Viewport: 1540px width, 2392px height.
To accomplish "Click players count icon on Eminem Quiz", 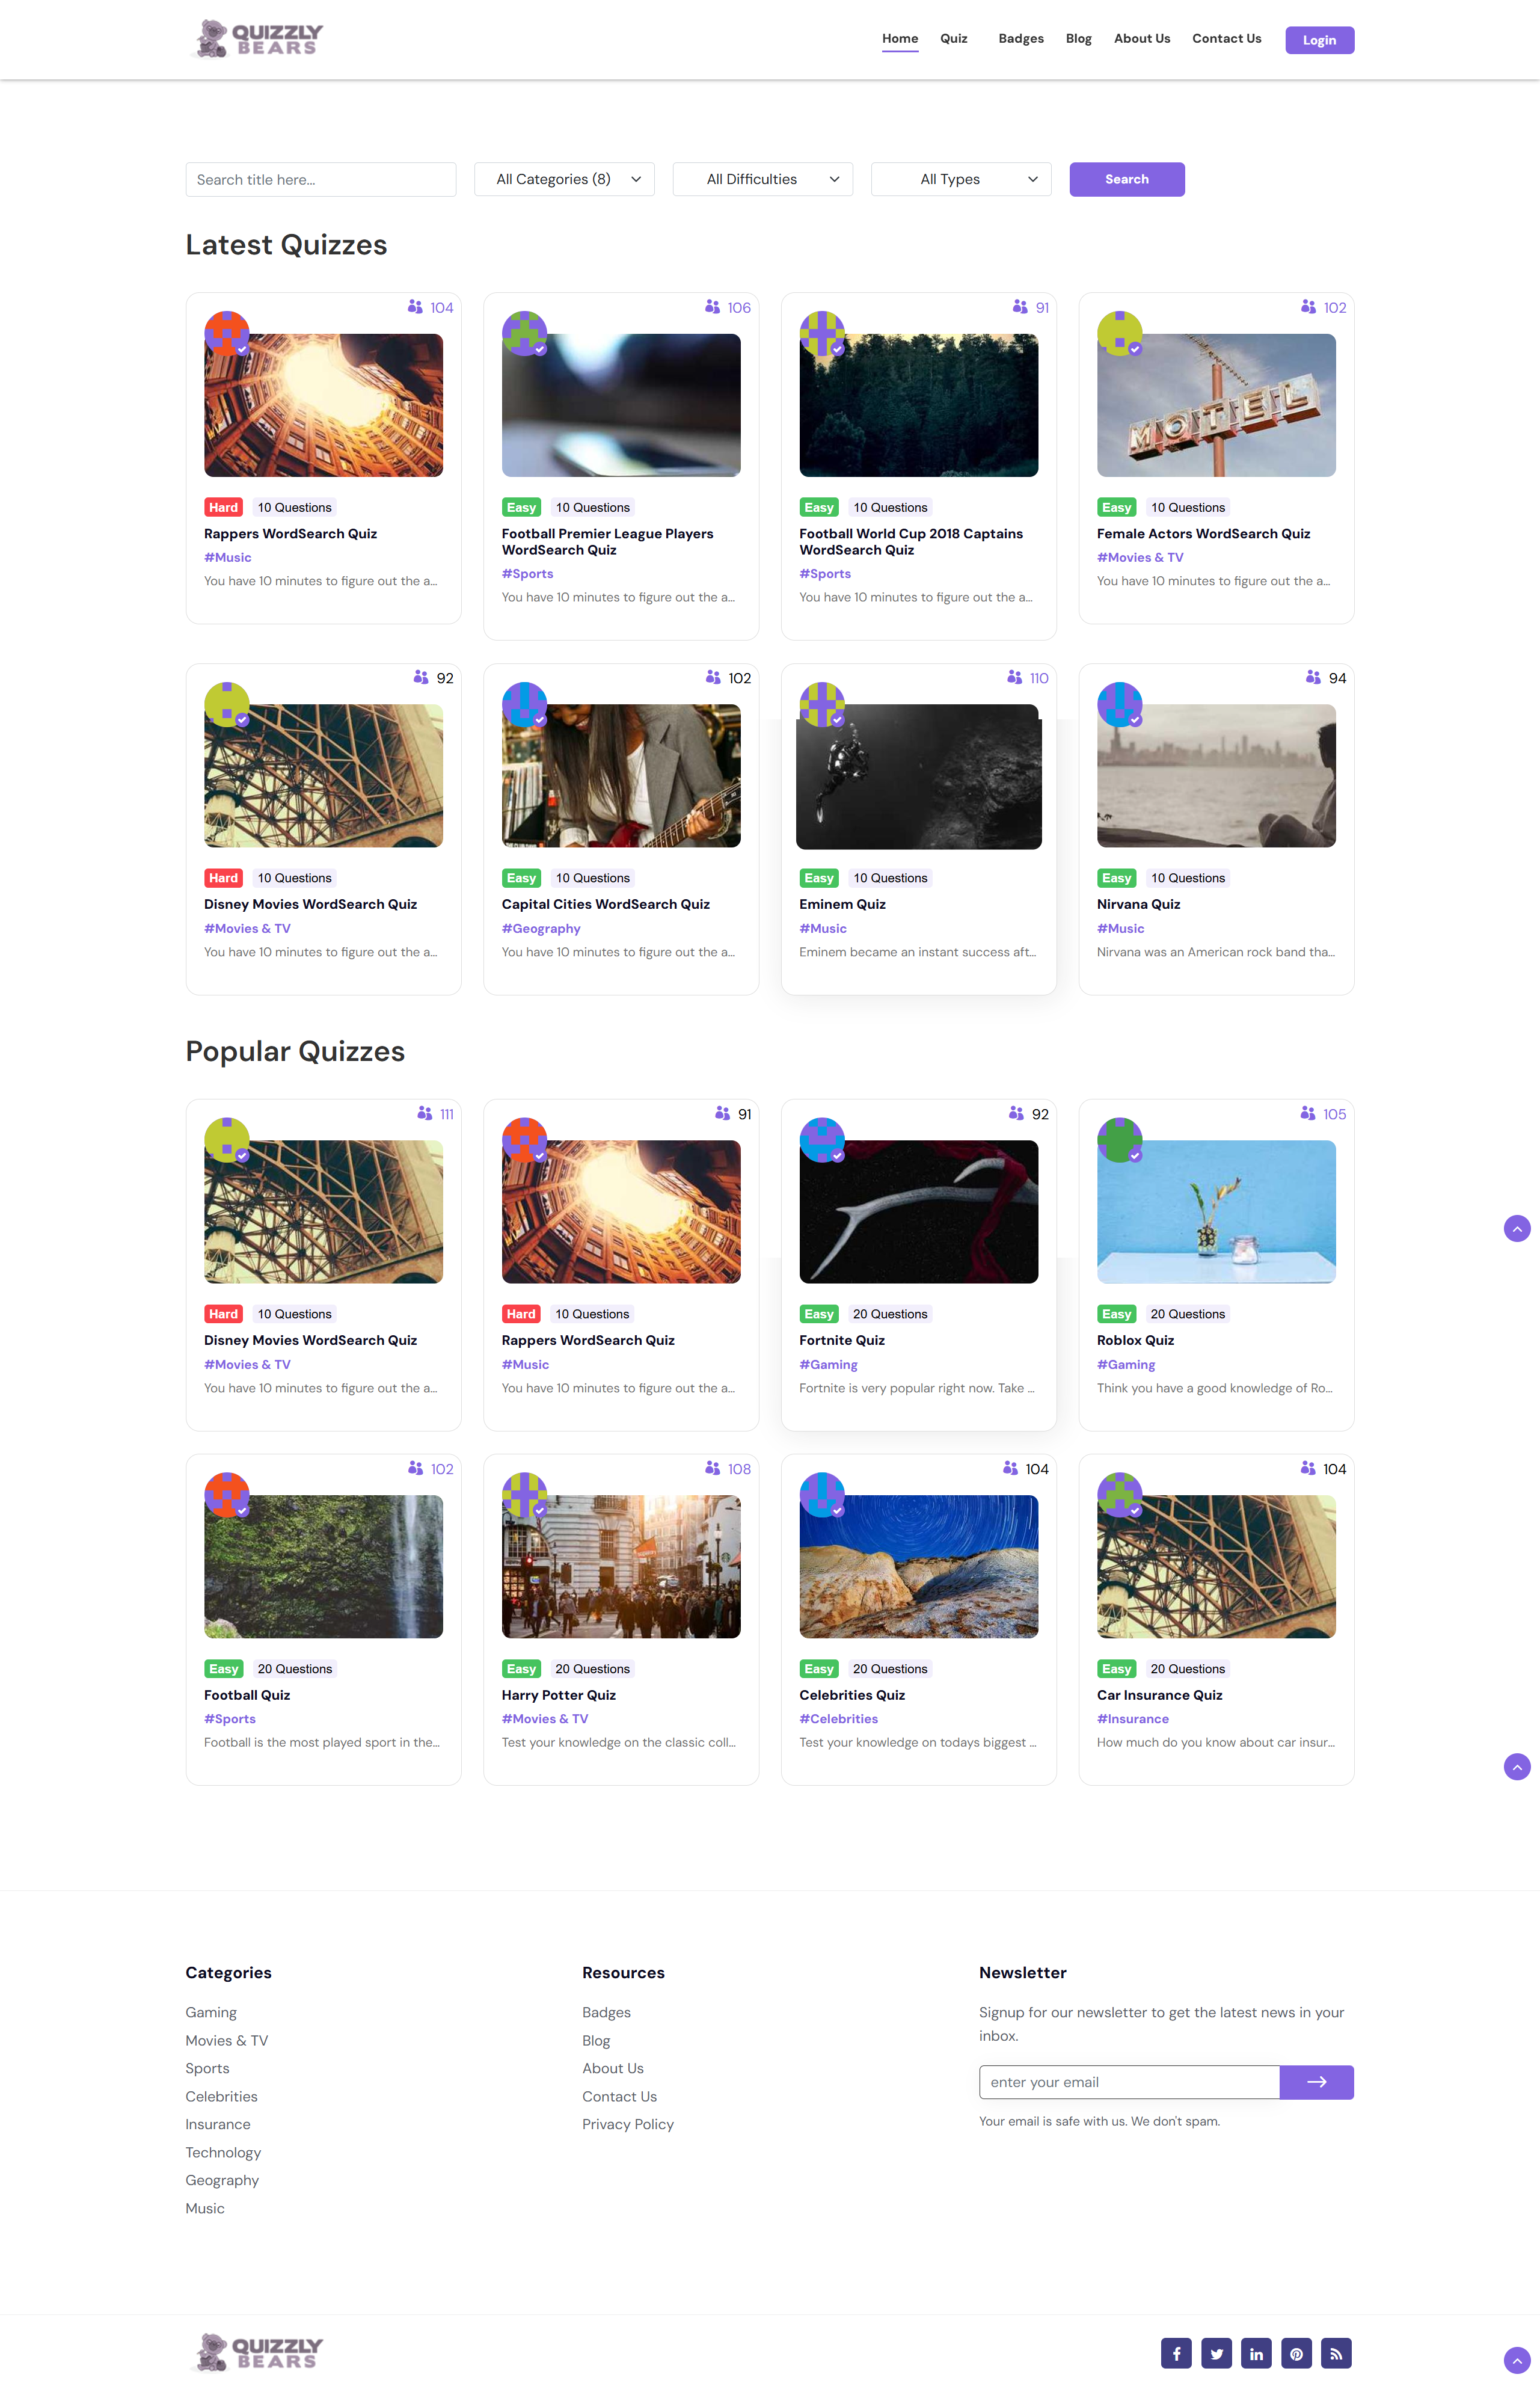I will pyautogui.click(x=1014, y=677).
